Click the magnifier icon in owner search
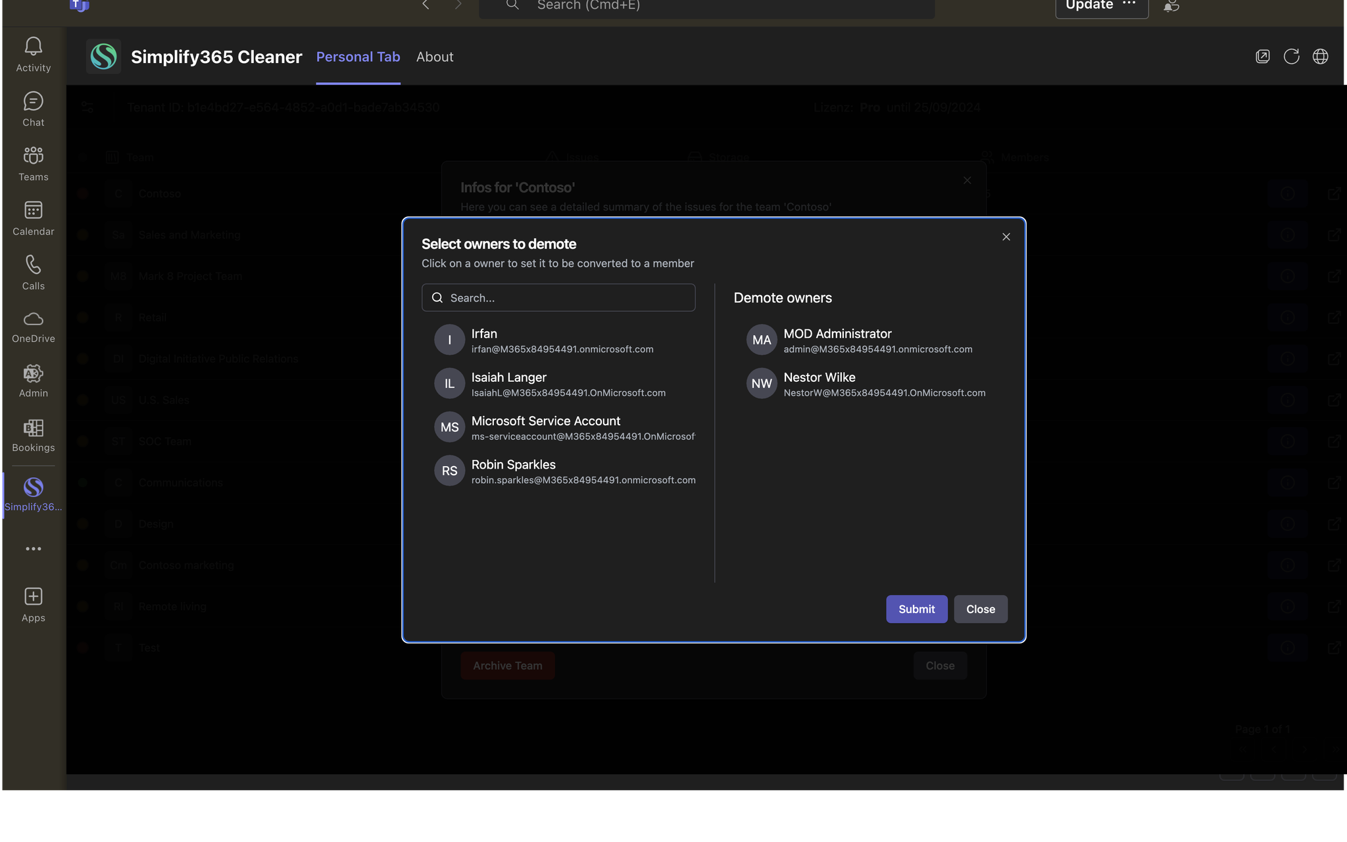The height and width of the screenshot is (842, 1347). 437,298
